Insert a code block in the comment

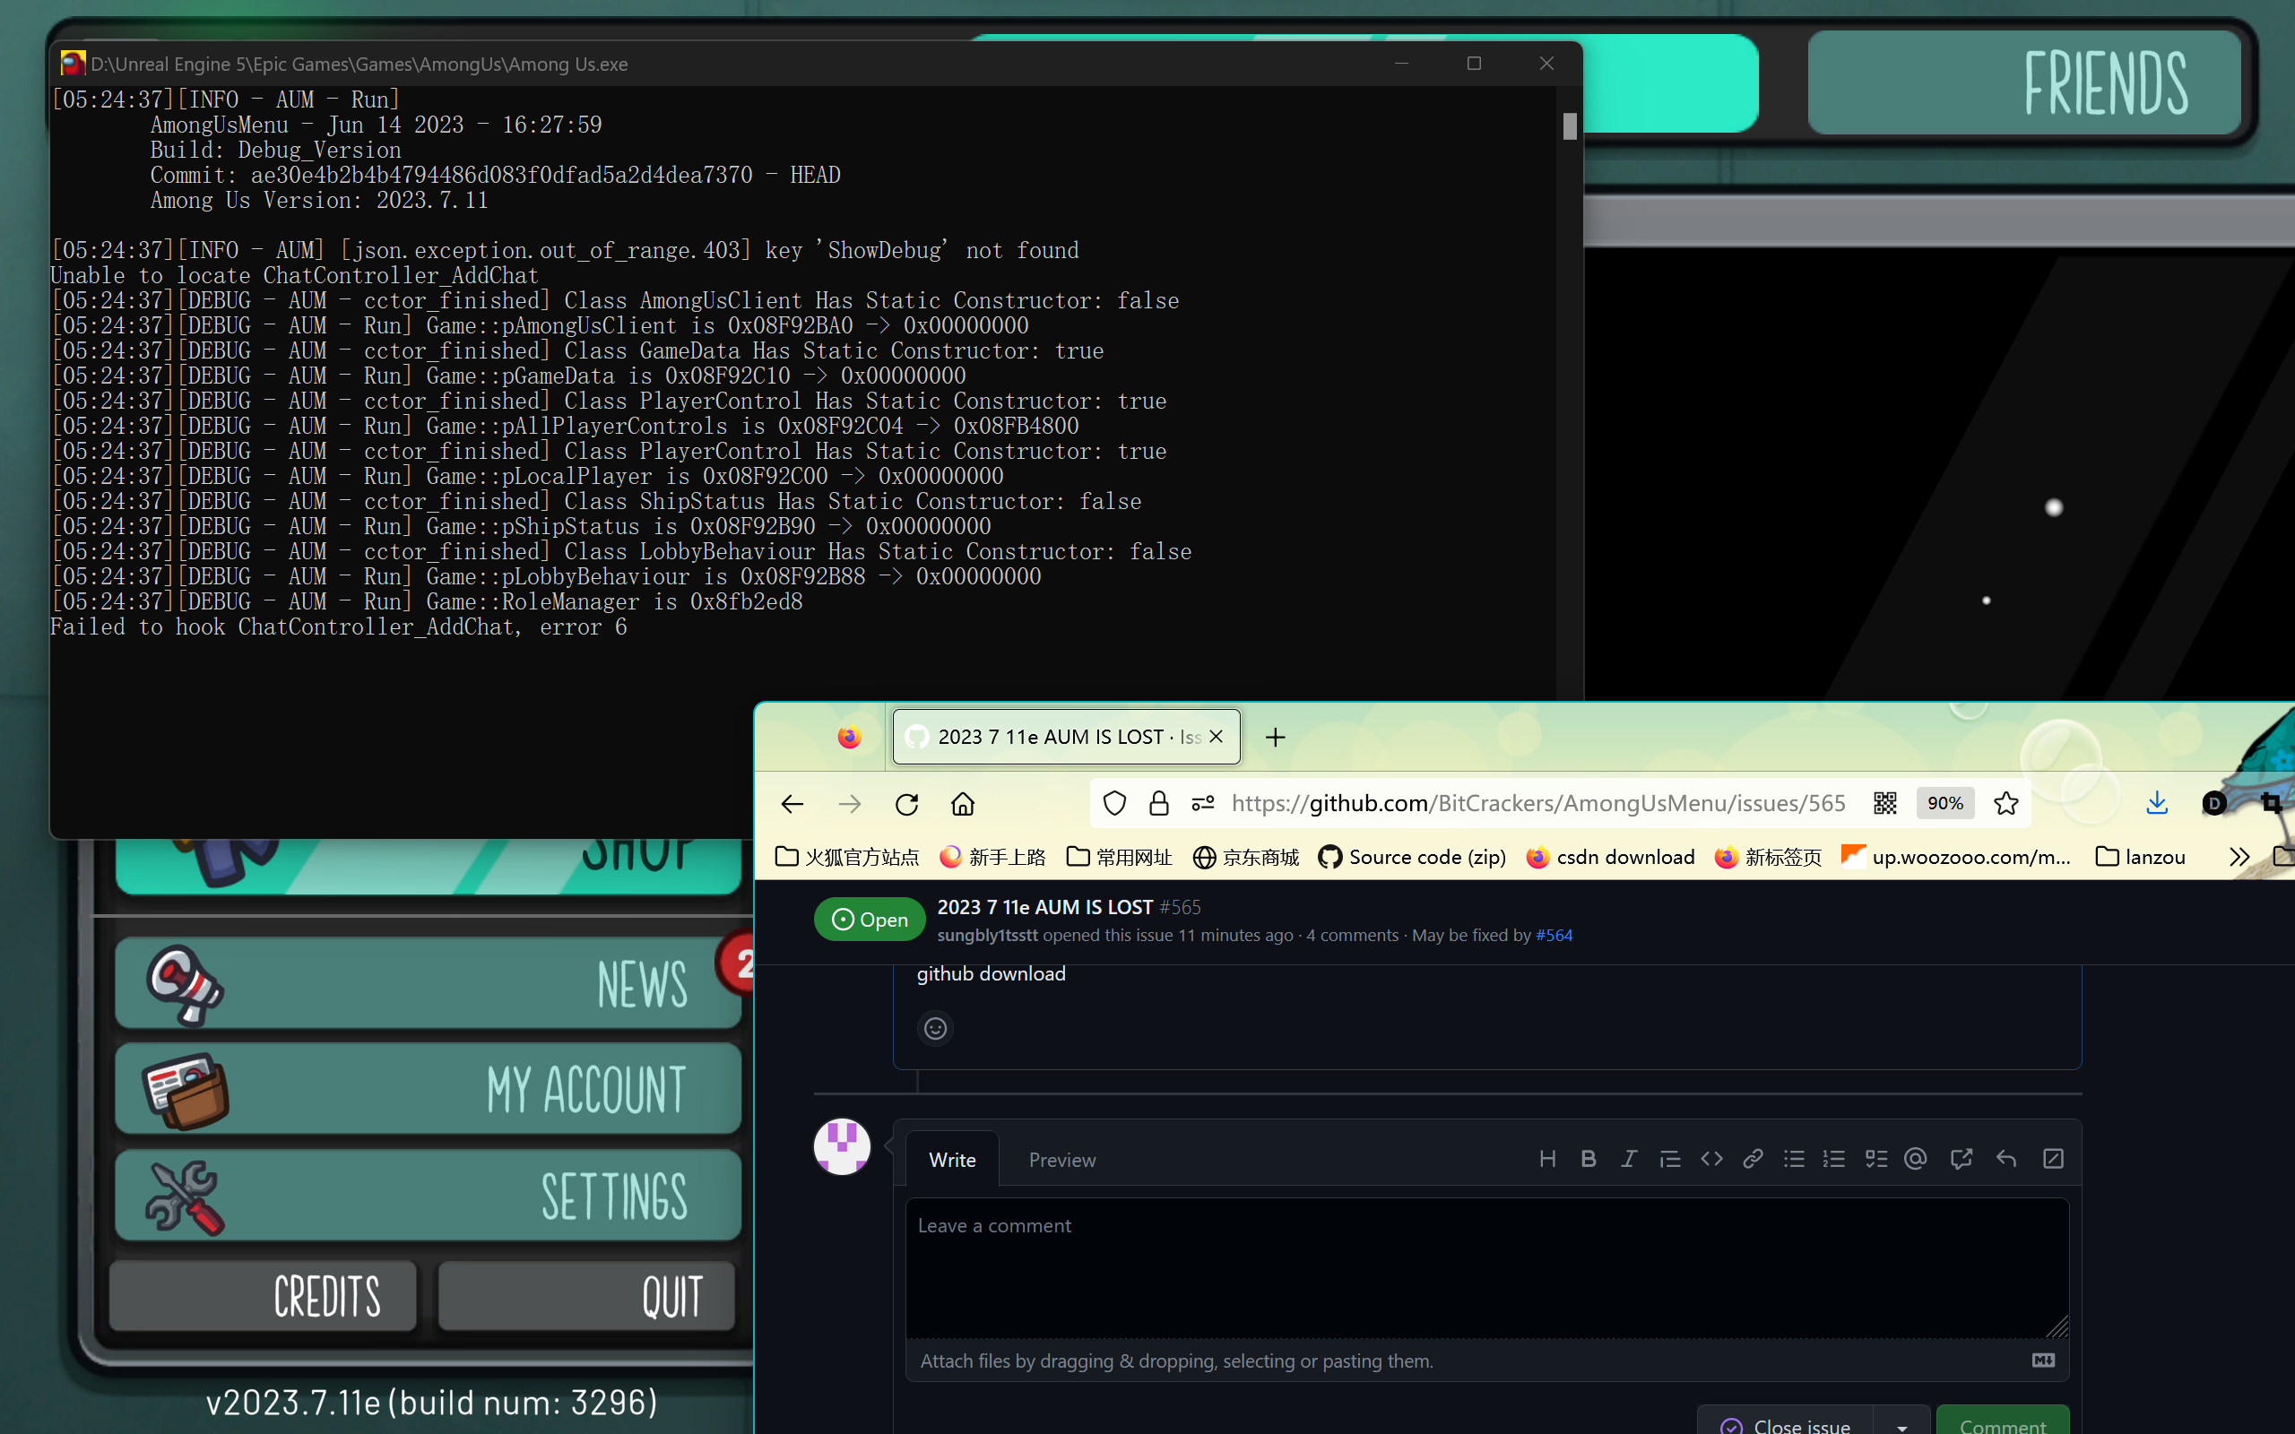(x=1711, y=1158)
